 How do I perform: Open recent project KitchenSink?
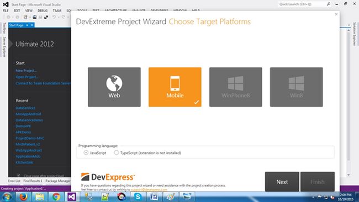click(24, 162)
